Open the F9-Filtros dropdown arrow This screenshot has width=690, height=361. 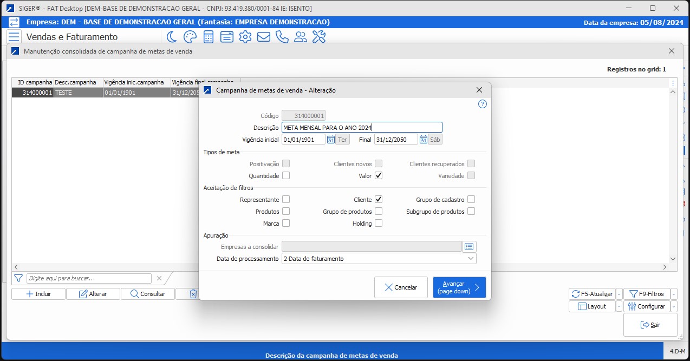click(x=674, y=294)
